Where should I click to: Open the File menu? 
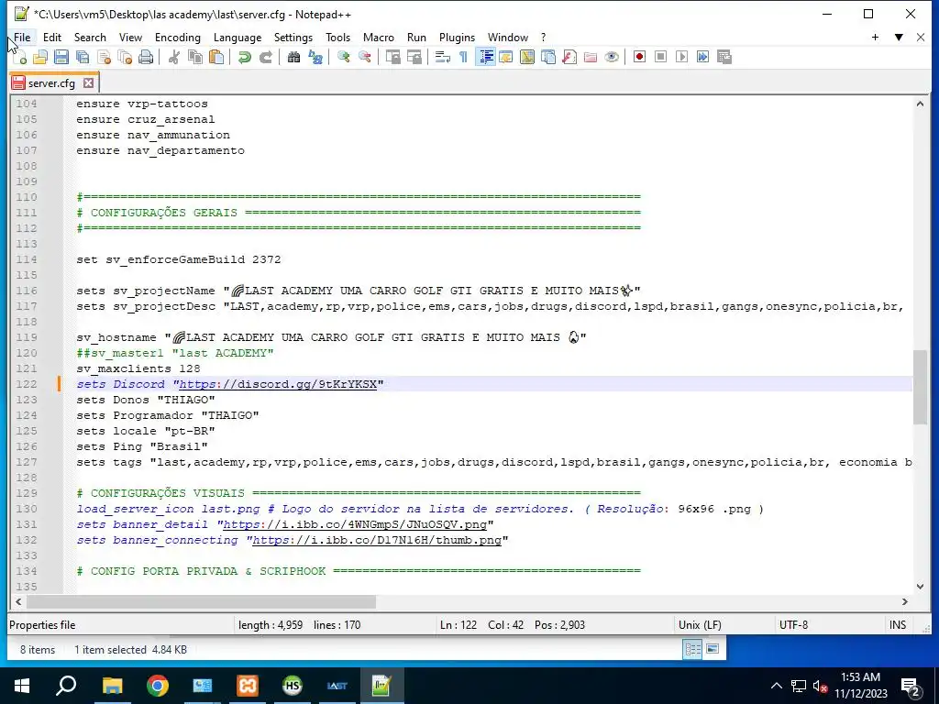click(22, 37)
